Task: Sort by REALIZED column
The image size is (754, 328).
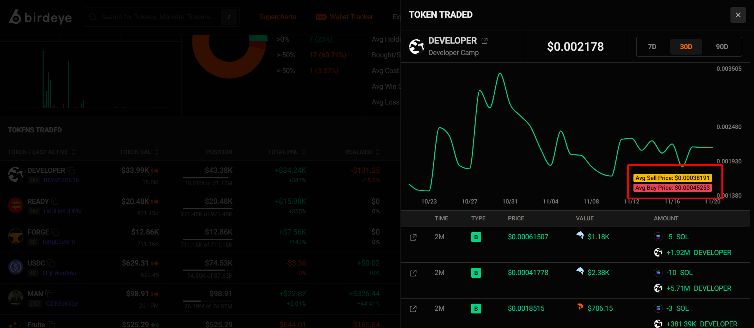Action: [x=362, y=152]
